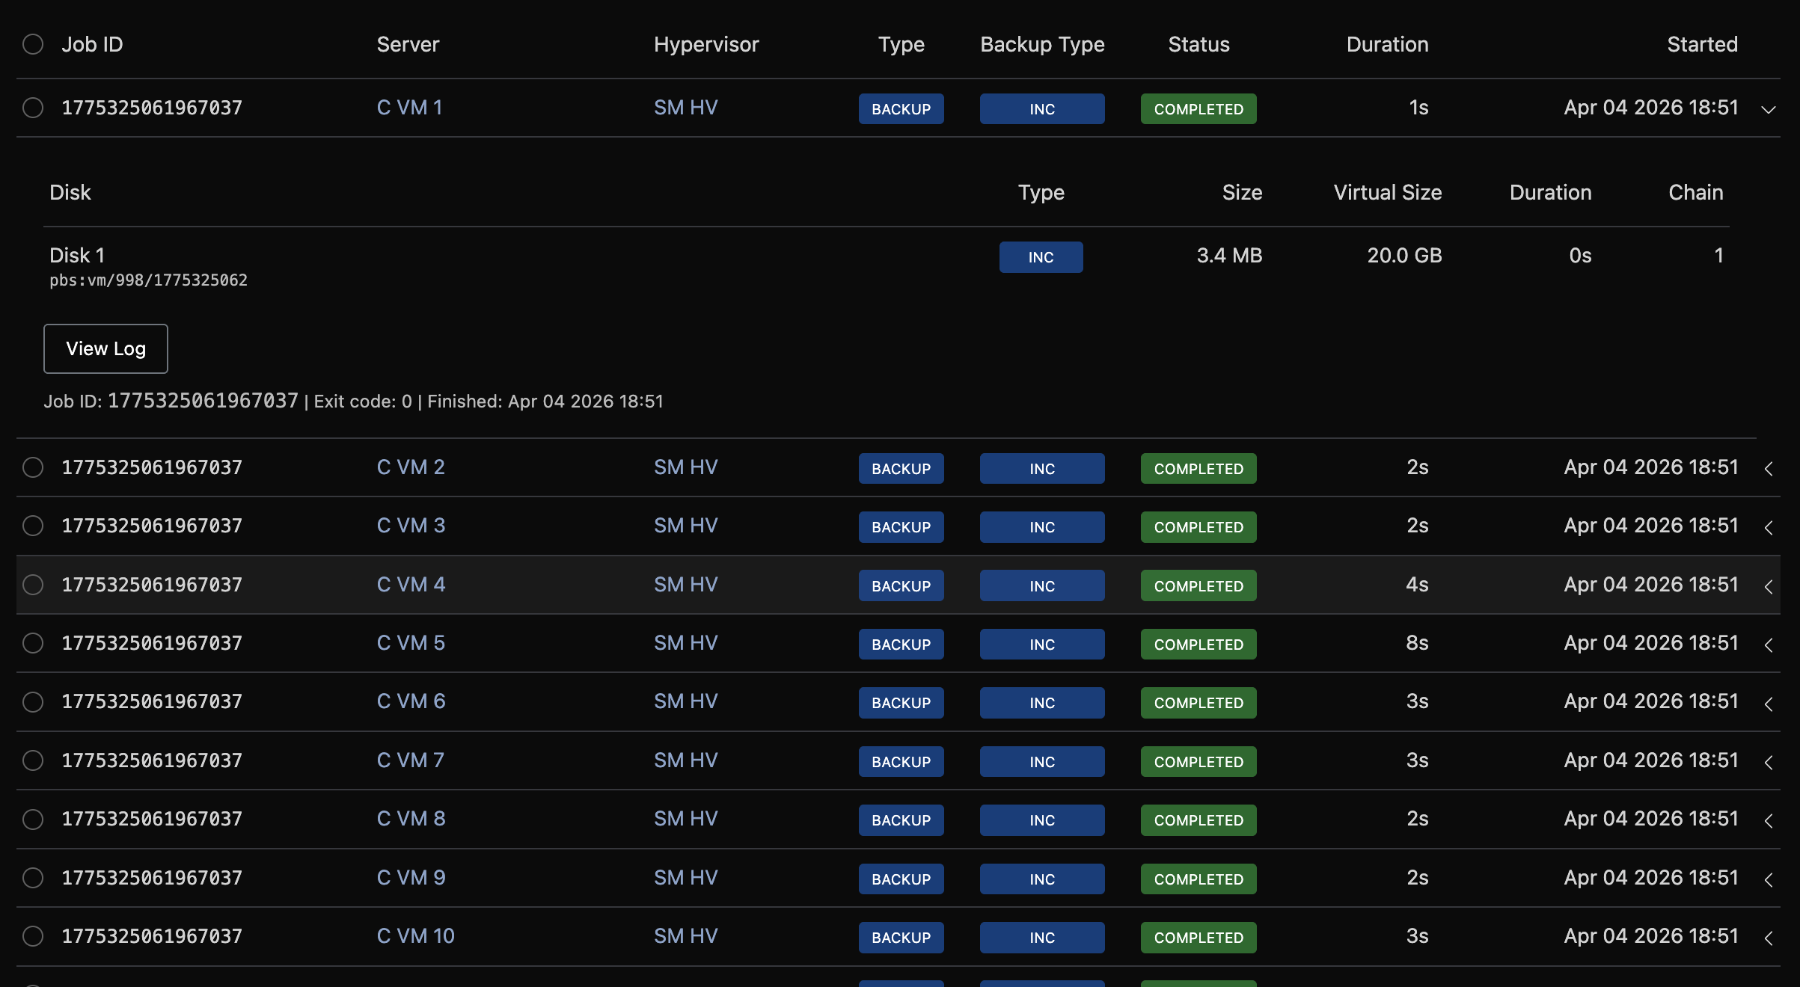Open the C VM 6 server link

click(411, 701)
